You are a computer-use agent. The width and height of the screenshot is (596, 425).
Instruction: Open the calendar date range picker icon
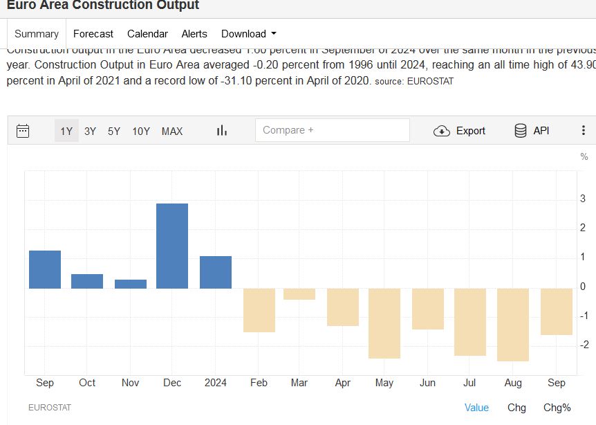[23, 131]
